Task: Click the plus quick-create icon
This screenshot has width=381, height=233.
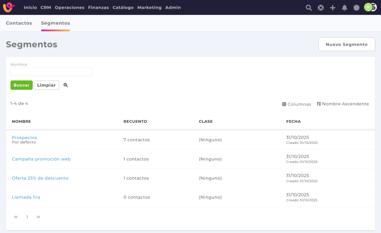Action: coord(333,8)
